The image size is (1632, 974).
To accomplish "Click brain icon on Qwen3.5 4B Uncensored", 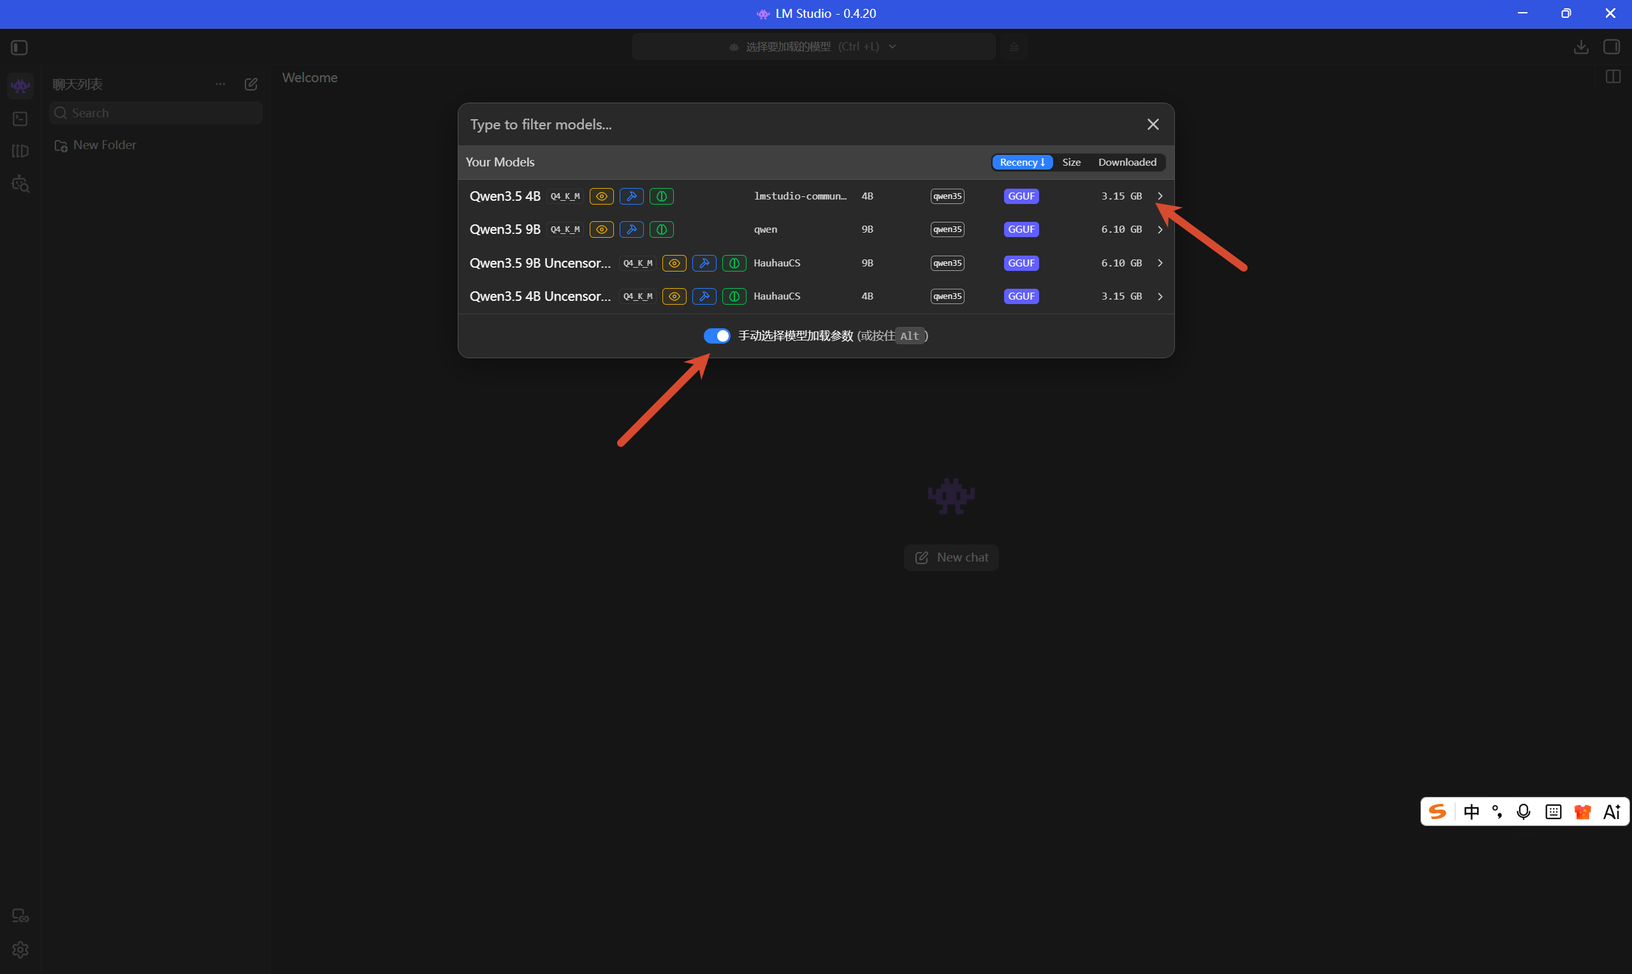I will point(734,296).
